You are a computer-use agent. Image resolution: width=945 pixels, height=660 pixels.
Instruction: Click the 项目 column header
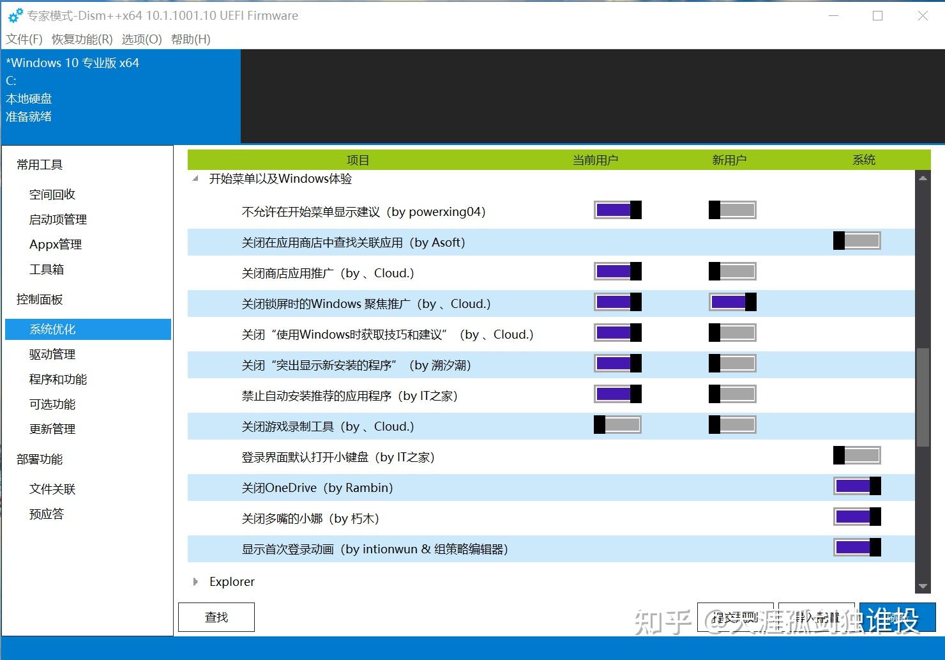click(x=358, y=160)
